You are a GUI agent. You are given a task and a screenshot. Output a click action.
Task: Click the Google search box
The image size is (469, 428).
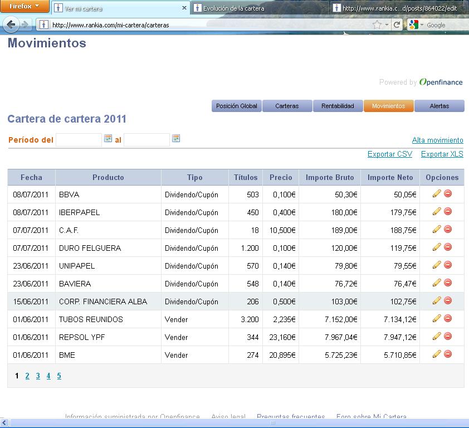pyautogui.click(x=446, y=25)
